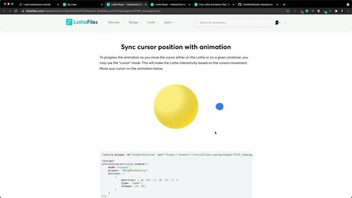Click the blue dot in animation
Viewport: 352px width, 198px height.
click(x=219, y=106)
